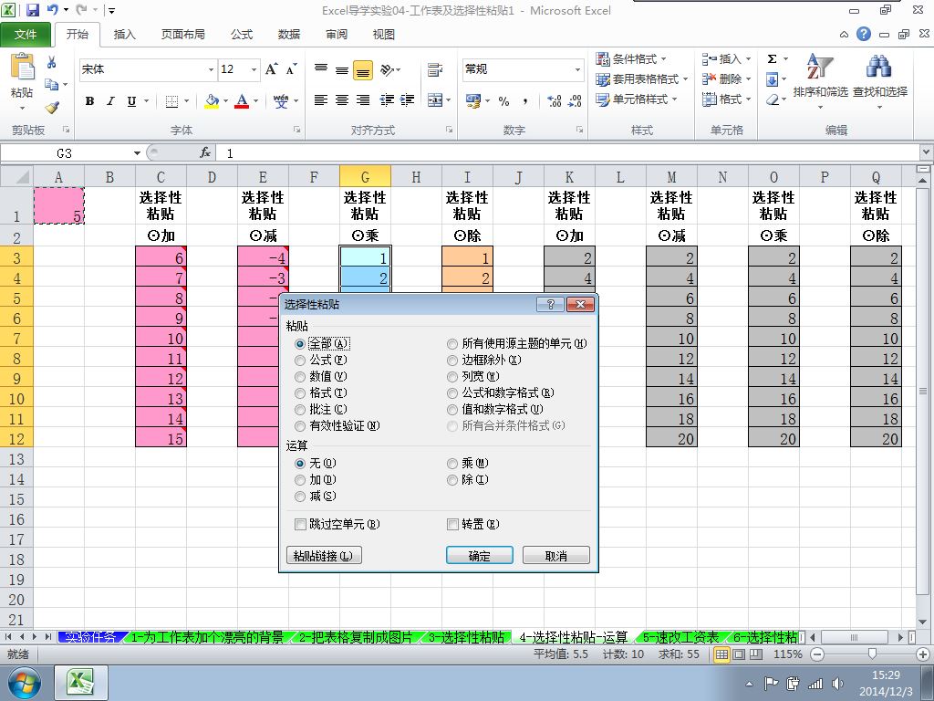The image size is (934, 701).
Task: Click the zoom in plus button
Action: [924, 654]
